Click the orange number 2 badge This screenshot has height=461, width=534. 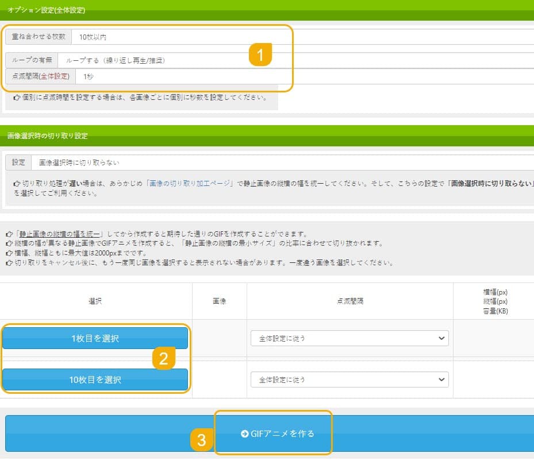point(163,358)
